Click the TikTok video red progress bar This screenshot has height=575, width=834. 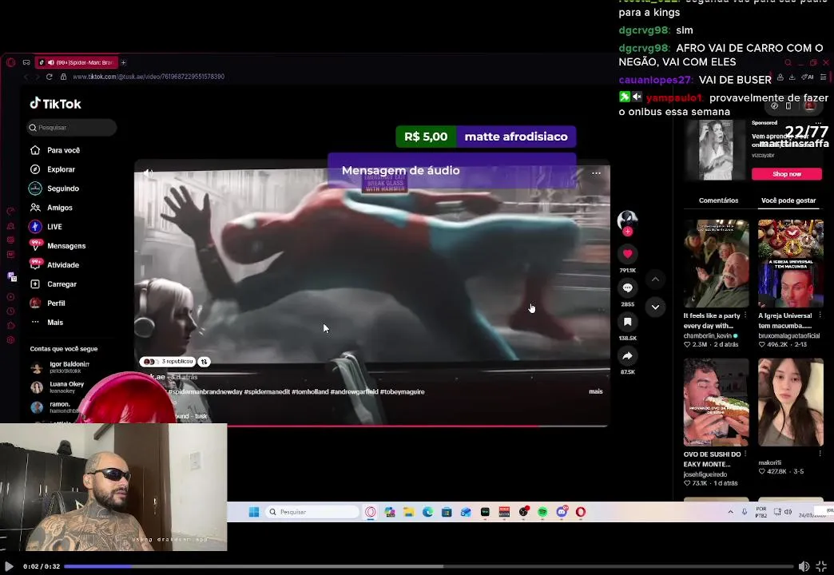click(371, 426)
